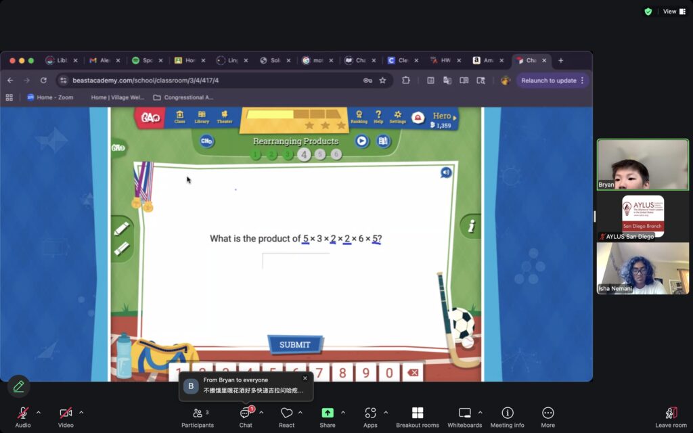This screenshot has width=693, height=433.
Task: Toggle the Zoom annotation pencil button
Action: [x=18, y=386]
